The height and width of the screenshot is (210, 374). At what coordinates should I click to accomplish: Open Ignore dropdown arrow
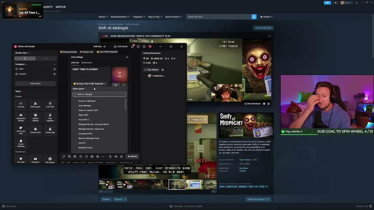pyautogui.click(x=126, y=199)
